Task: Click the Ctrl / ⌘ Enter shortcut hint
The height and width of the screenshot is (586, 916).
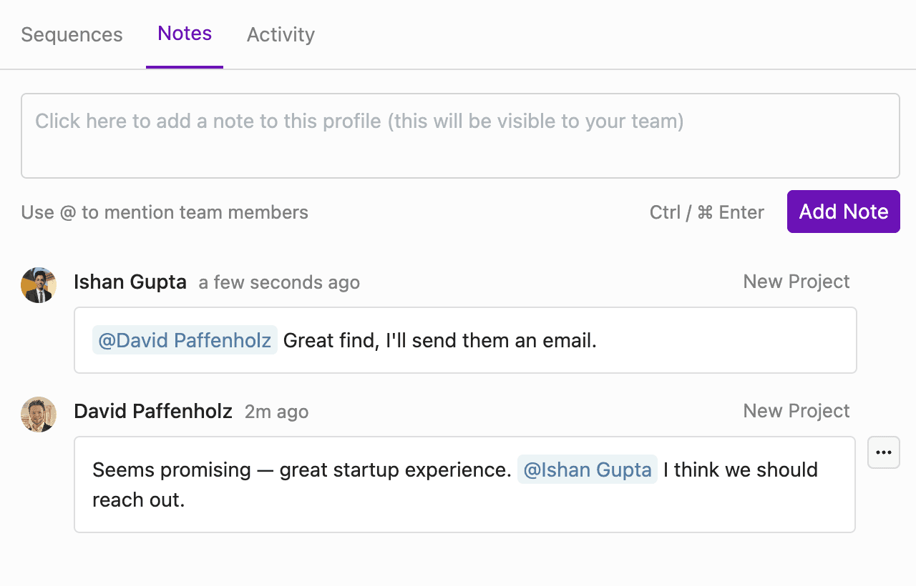Action: coord(706,212)
